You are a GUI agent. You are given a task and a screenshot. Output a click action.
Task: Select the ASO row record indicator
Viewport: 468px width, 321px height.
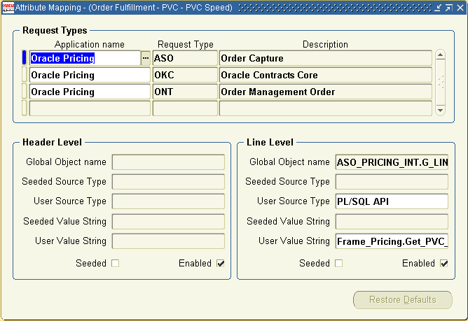tap(25, 58)
